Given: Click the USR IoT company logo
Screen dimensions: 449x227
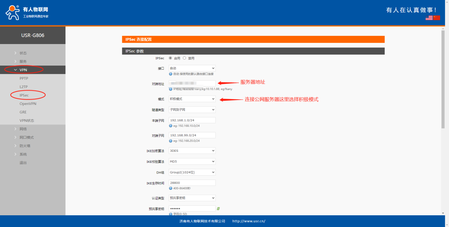Looking at the screenshot, I should (27, 12).
